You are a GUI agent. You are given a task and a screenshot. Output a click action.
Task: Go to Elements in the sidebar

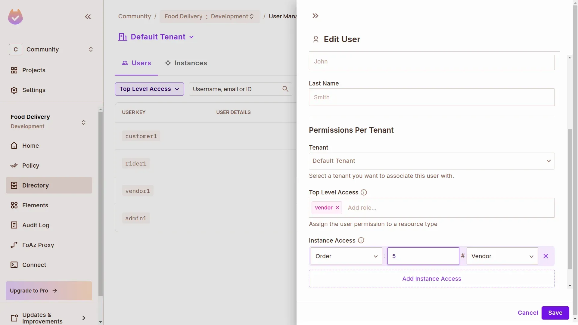click(35, 205)
